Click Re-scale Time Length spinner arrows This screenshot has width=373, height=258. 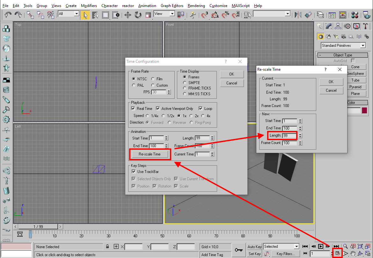click(x=300, y=136)
